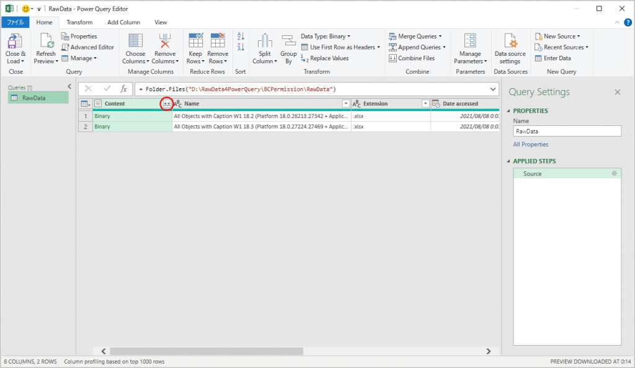
Task: Click the Group By icon
Action: 288,41
